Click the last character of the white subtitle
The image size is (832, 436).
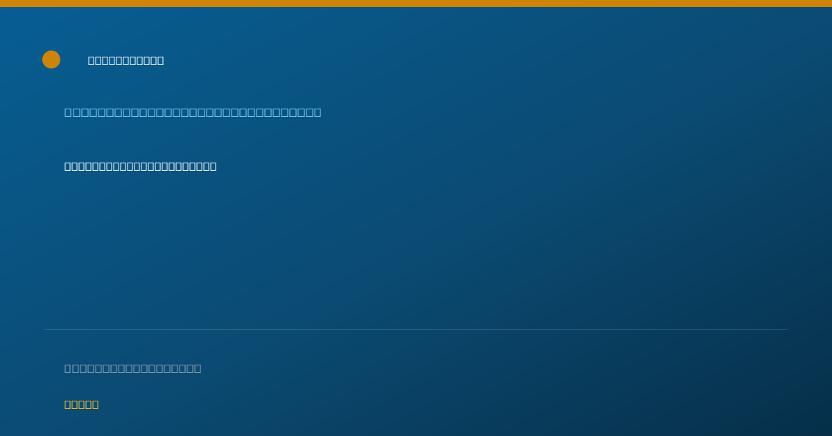(213, 166)
